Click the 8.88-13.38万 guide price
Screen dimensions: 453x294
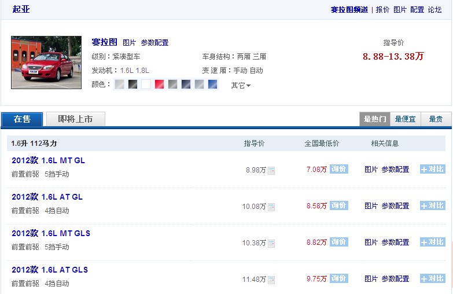coord(393,56)
